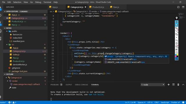
Task: Open the Debug view in activity bar
Action: click(1, 31)
